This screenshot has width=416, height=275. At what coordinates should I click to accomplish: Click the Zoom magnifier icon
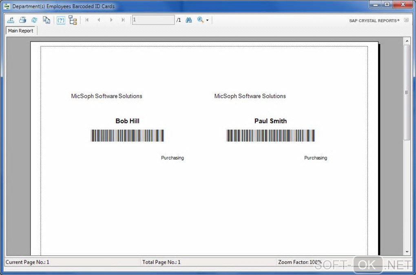click(x=200, y=20)
